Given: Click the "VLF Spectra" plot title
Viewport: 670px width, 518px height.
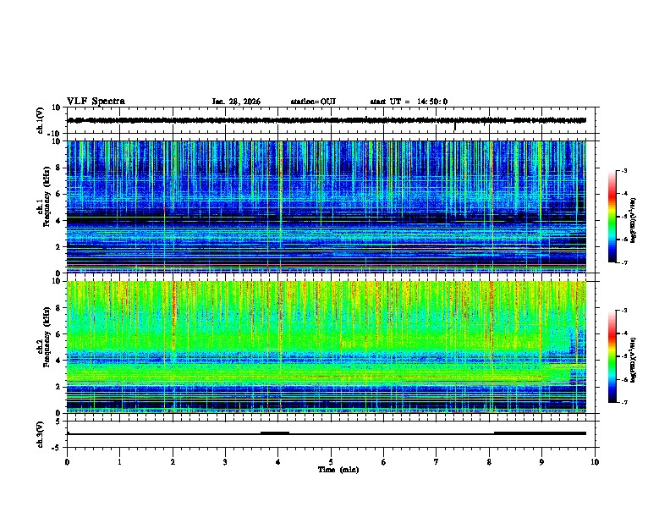Looking at the screenshot, I should click(x=96, y=102).
